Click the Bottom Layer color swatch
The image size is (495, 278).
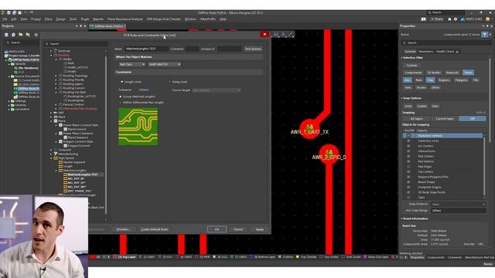tap(251, 257)
